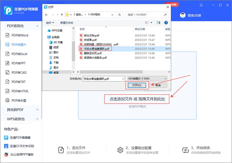Click the 打开(O) button
The image size is (232, 163).
tap(137, 85)
